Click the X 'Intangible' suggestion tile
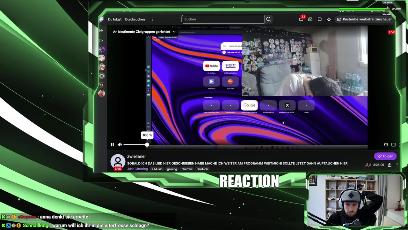Screen dimensions: 408x230 coord(287,105)
